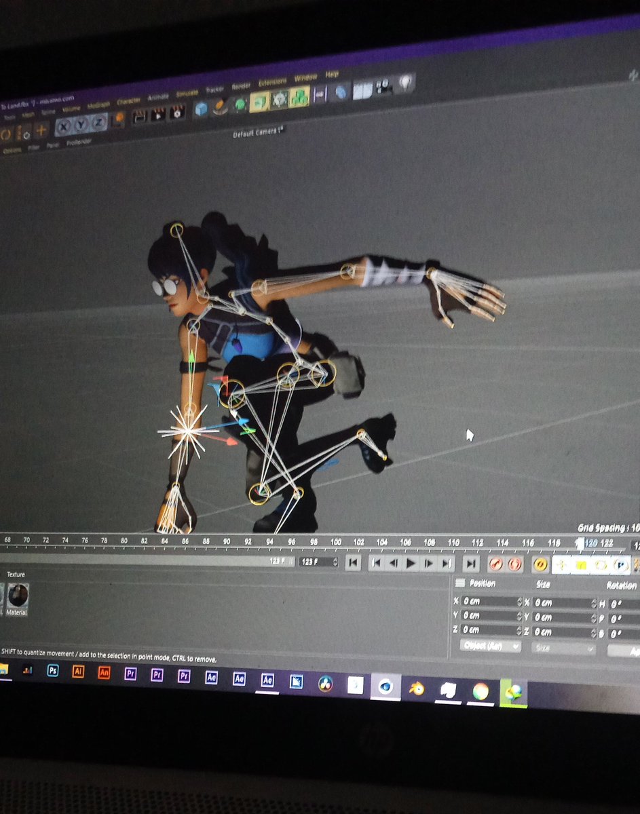
Task: Click the green MoGraph cloner icon
Action: coord(299,96)
